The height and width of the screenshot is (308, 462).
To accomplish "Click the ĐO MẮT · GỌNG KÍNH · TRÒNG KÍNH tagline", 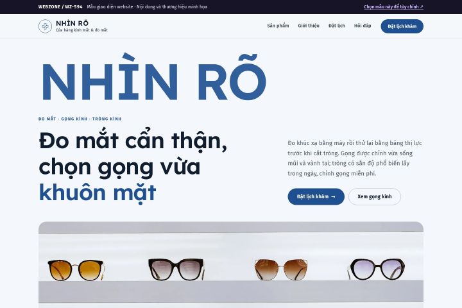I will tap(80, 119).
